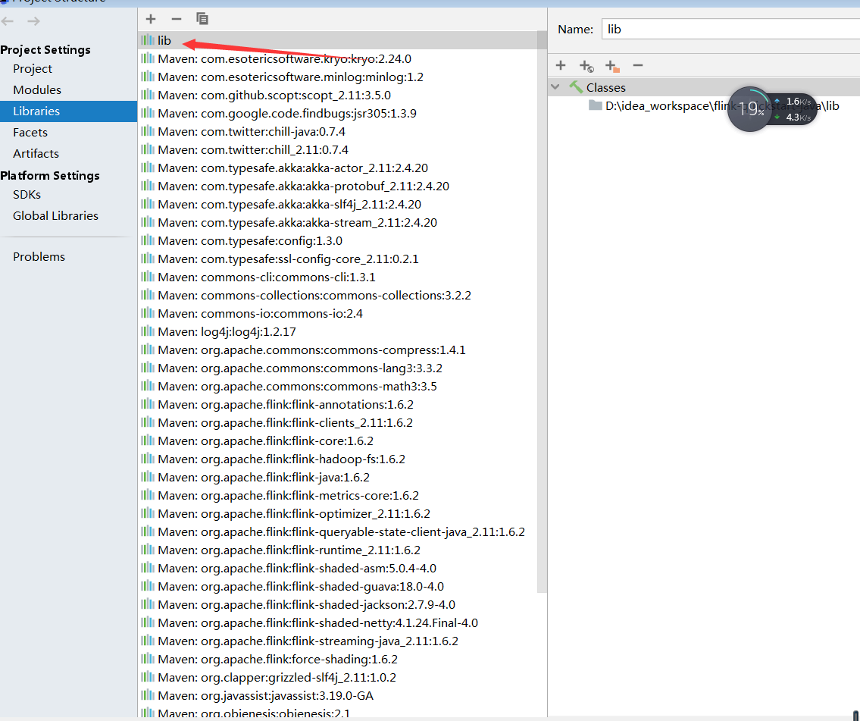Select Maven flink-annotations:1.6.2 library

pyautogui.click(x=337, y=404)
